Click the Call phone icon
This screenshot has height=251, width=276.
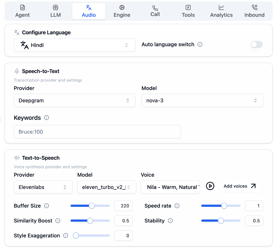pyautogui.click(x=155, y=8)
